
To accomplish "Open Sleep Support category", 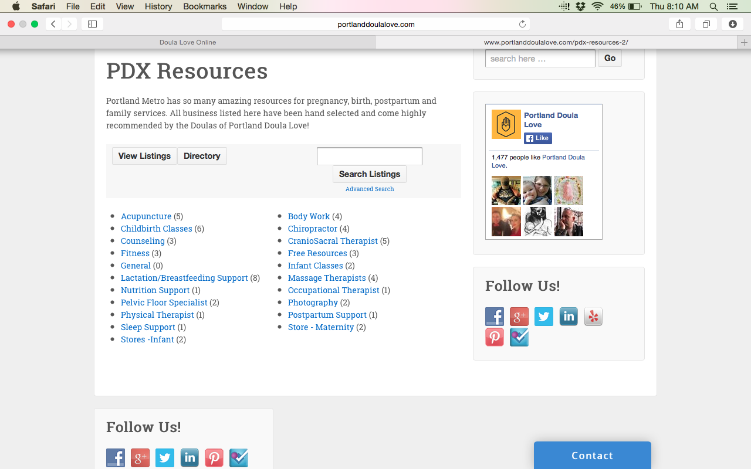I will [148, 327].
